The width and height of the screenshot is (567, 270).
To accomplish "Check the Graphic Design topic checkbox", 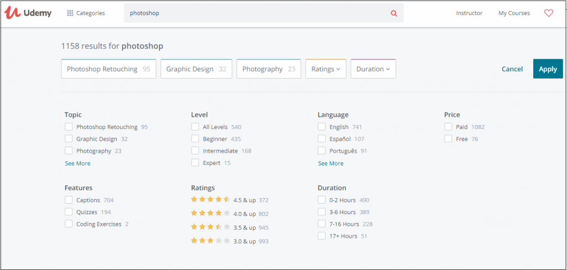I will (69, 139).
